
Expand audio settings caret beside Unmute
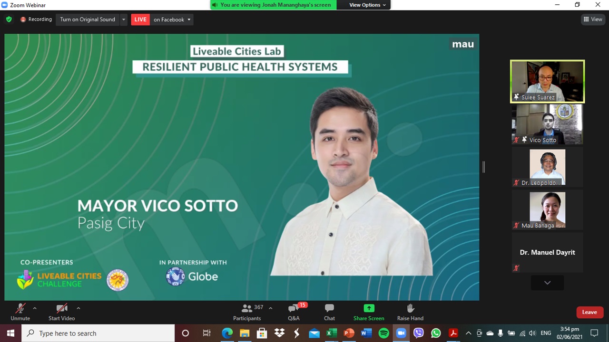coord(35,308)
